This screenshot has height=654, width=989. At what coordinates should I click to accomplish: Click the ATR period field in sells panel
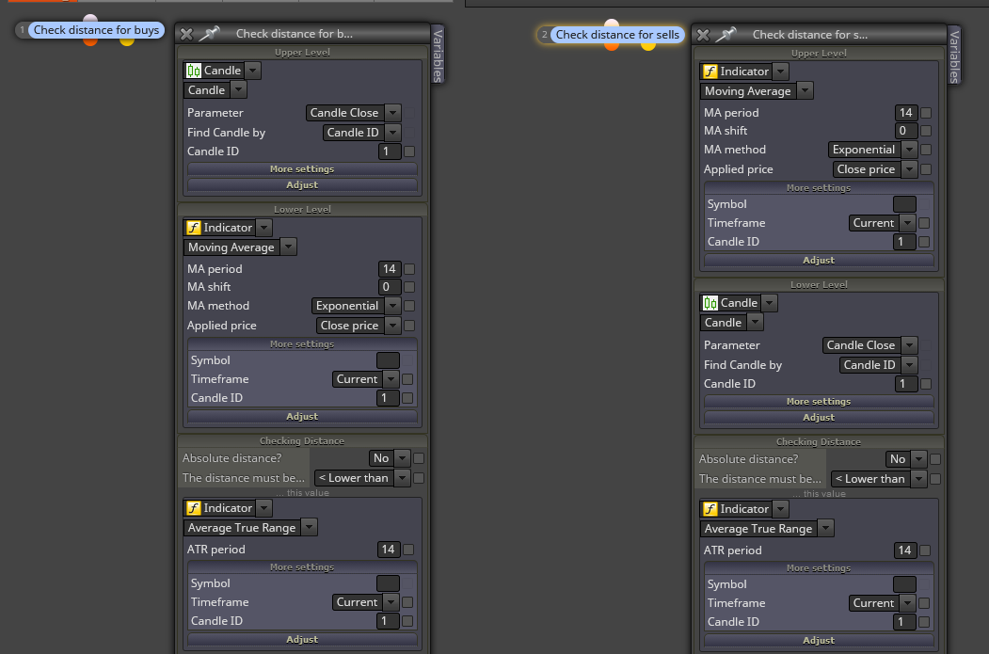[x=904, y=550]
